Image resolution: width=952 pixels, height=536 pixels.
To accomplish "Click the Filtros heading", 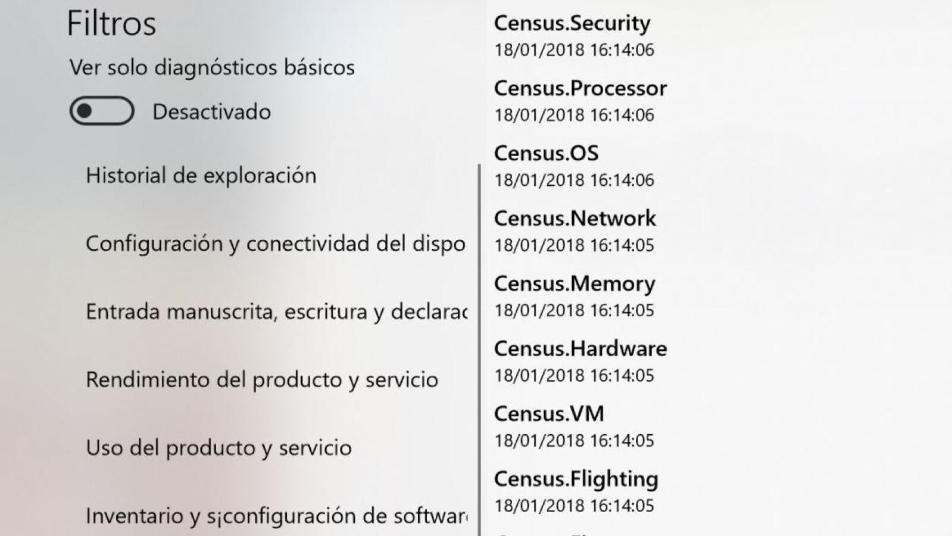I will (x=111, y=24).
